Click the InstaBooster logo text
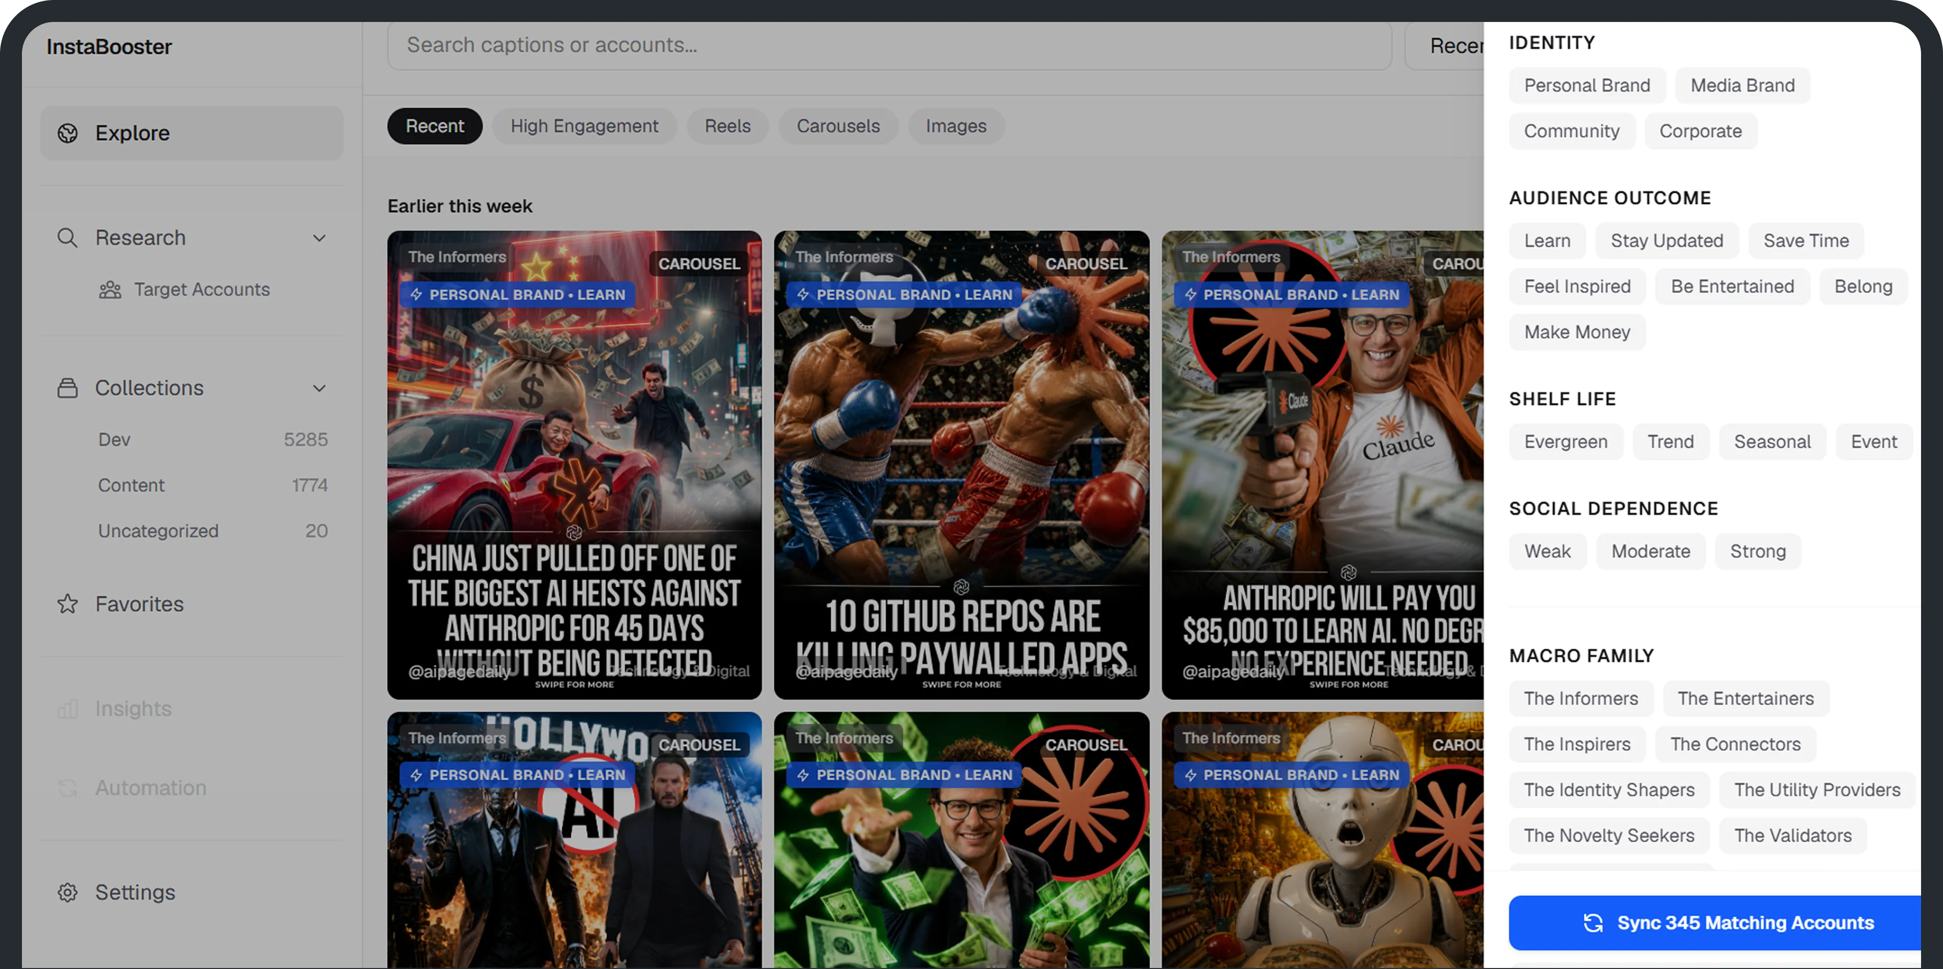This screenshot has width=1943, height=969. point(109,47)
